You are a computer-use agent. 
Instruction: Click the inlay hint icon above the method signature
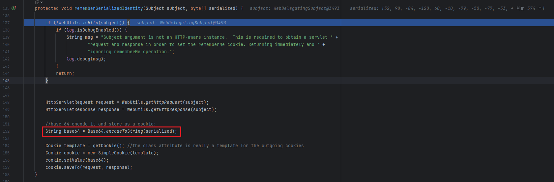(x=37, y=2)
